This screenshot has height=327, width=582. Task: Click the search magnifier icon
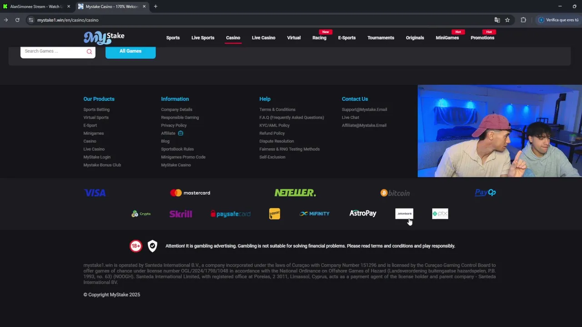pyautogui.click(x=89, y=51)
